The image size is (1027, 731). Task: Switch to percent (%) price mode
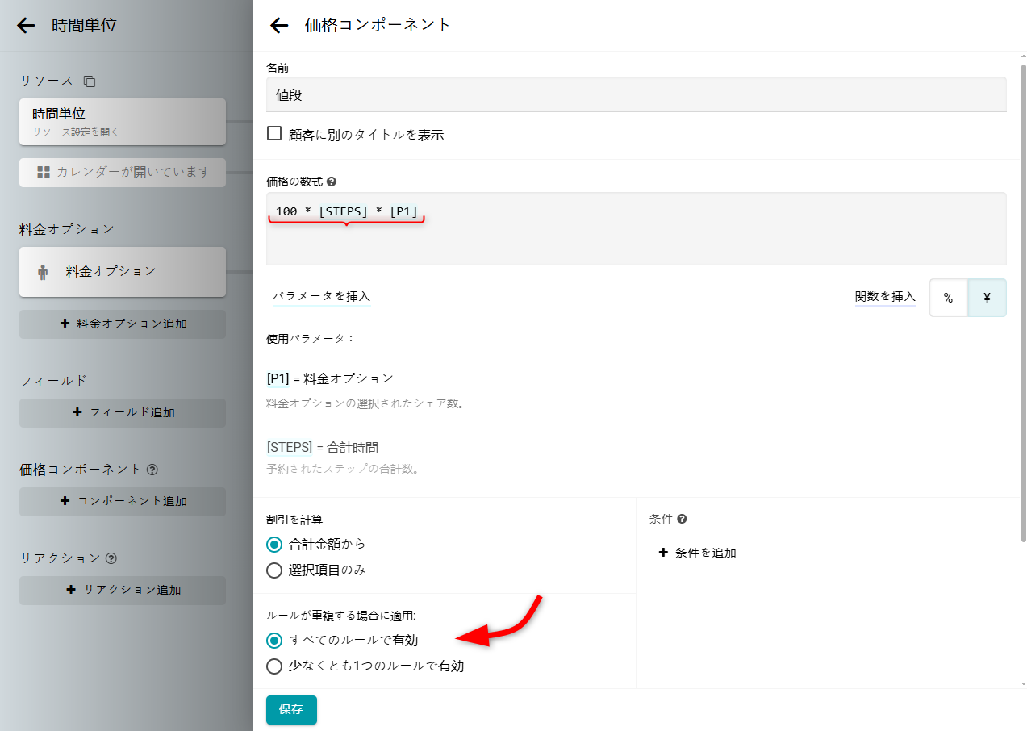tap(948, 298)
